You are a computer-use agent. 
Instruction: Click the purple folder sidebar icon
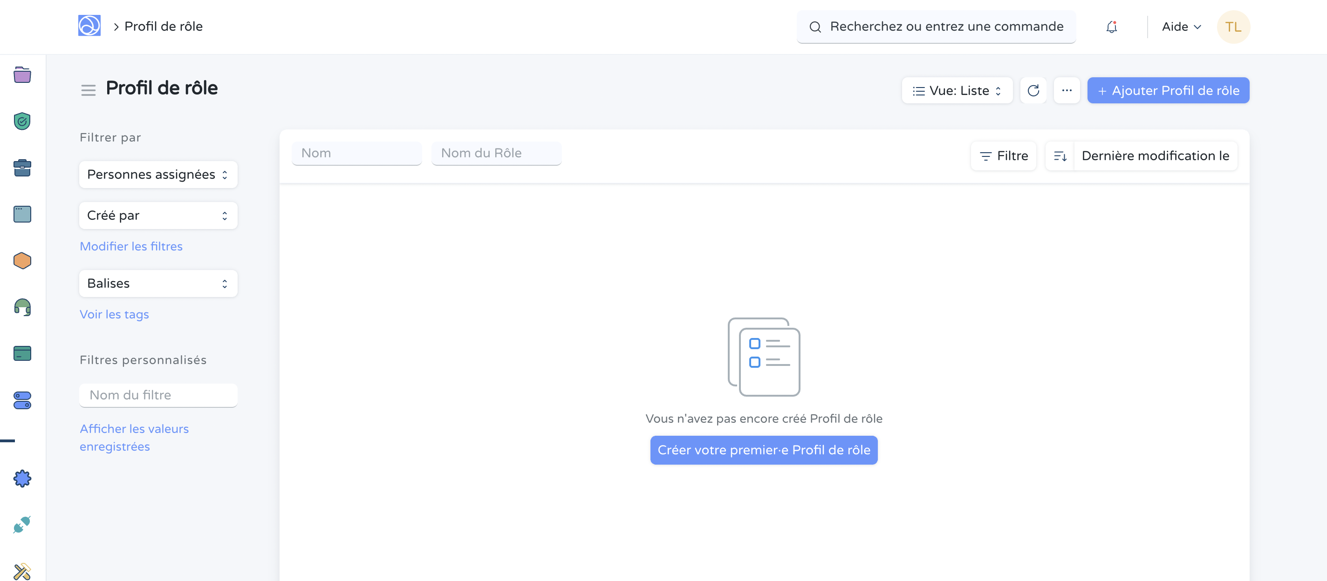[x=22, y=75]
